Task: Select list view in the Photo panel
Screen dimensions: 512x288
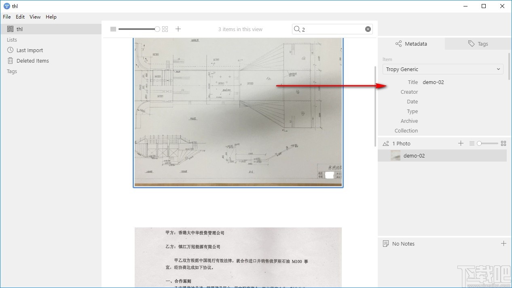Action: [x=472, y=143]
